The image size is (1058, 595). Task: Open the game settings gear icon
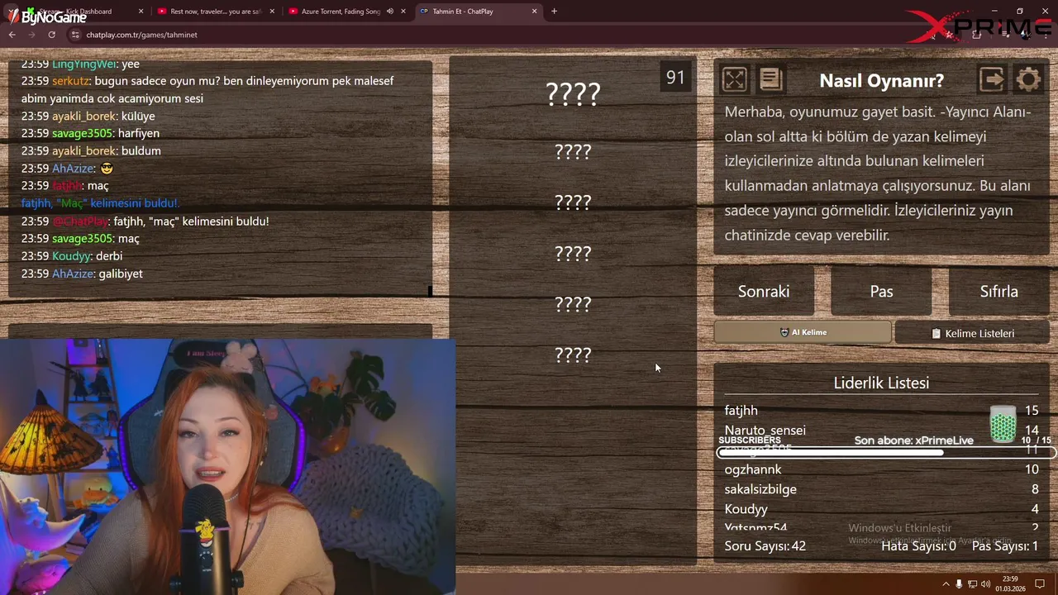coord(1028,79)
